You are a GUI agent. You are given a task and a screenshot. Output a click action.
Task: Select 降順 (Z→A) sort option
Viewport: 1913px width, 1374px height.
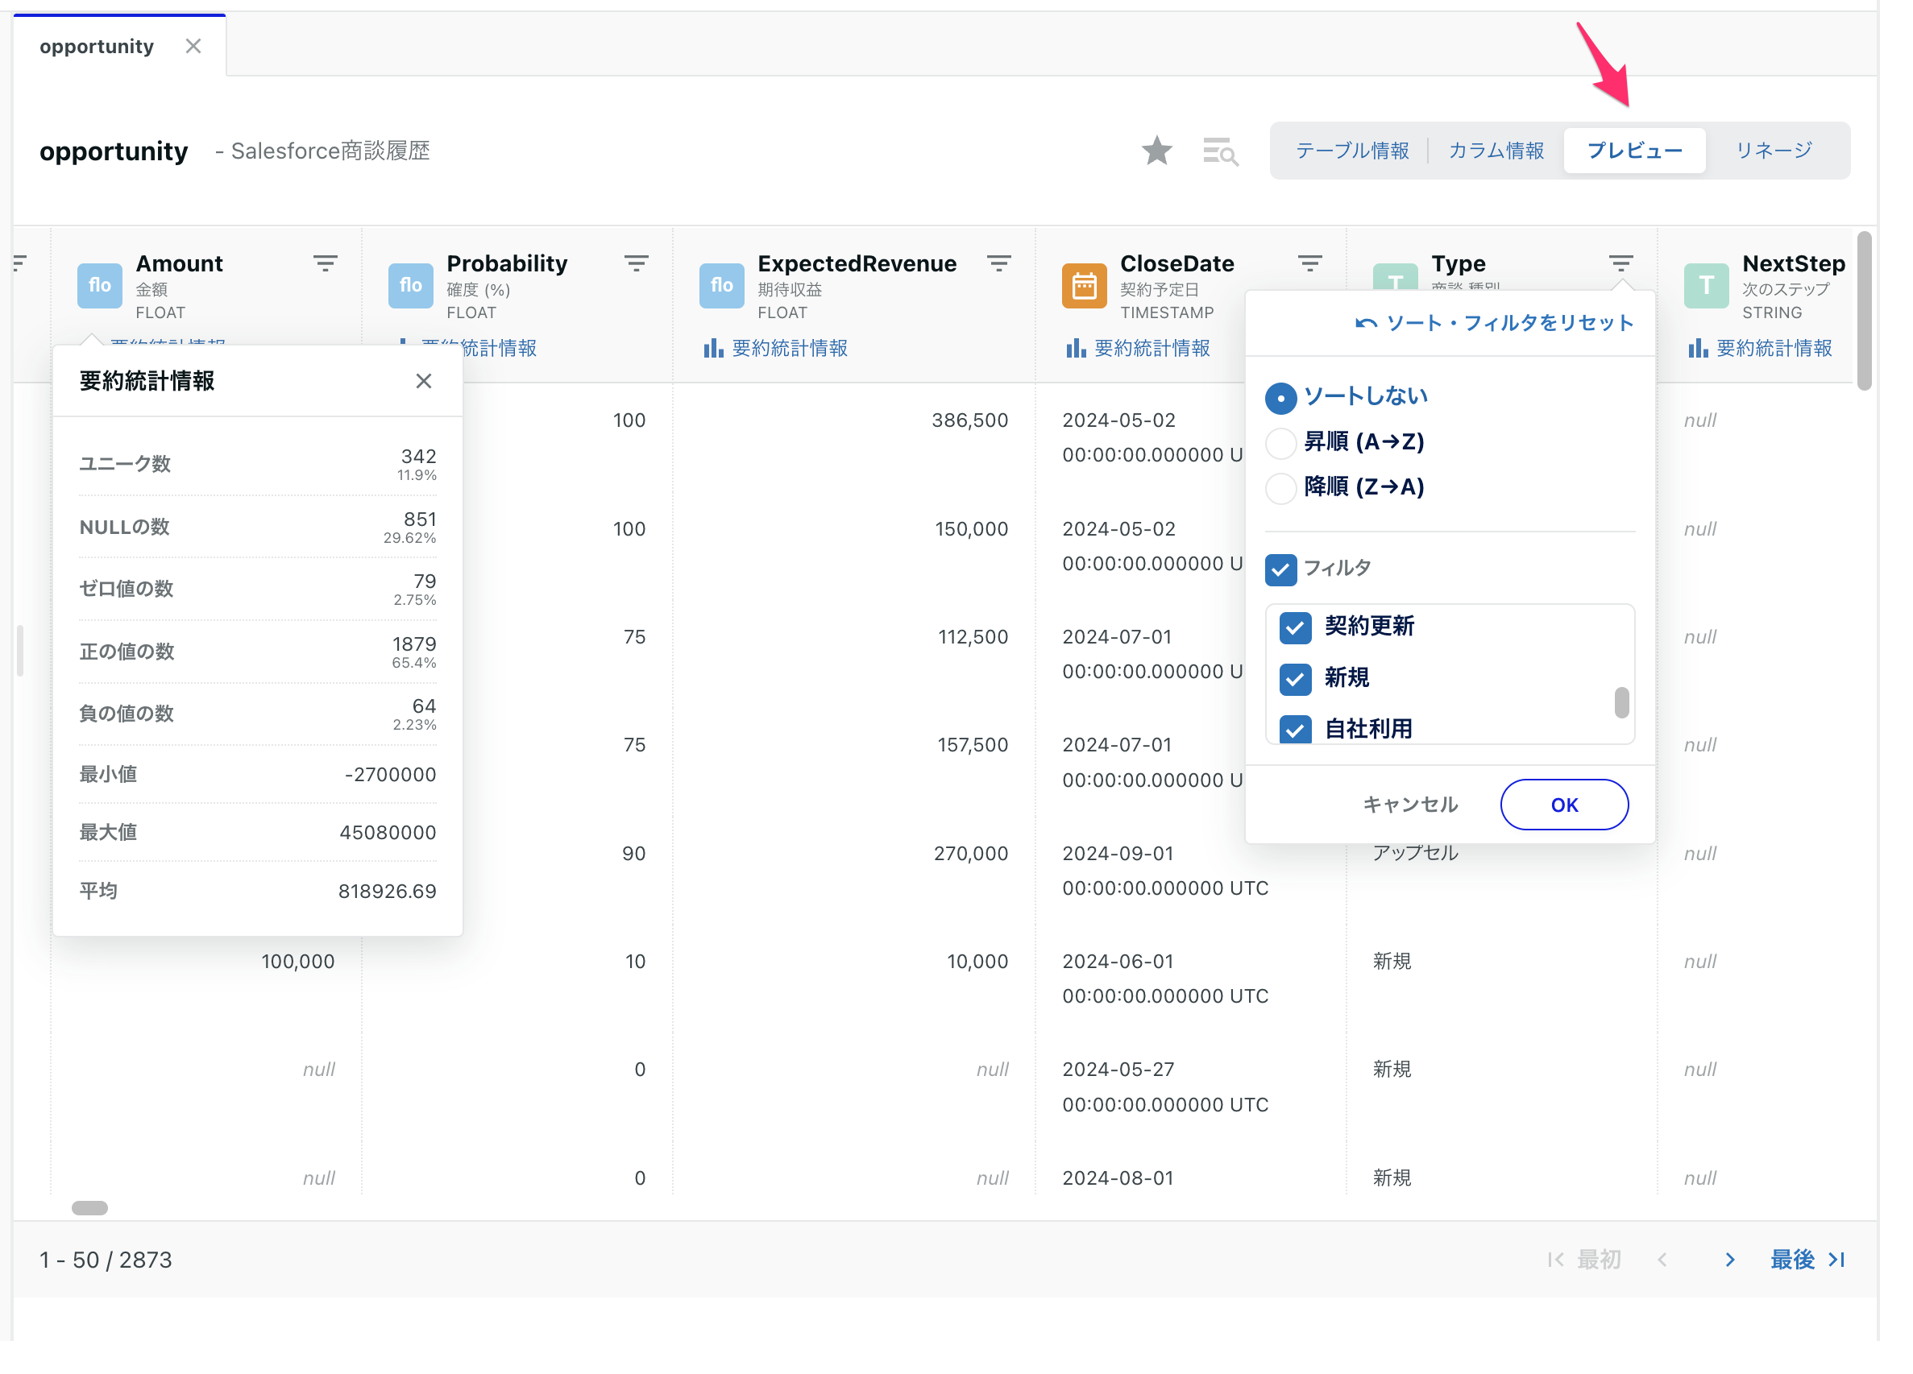1280,488
